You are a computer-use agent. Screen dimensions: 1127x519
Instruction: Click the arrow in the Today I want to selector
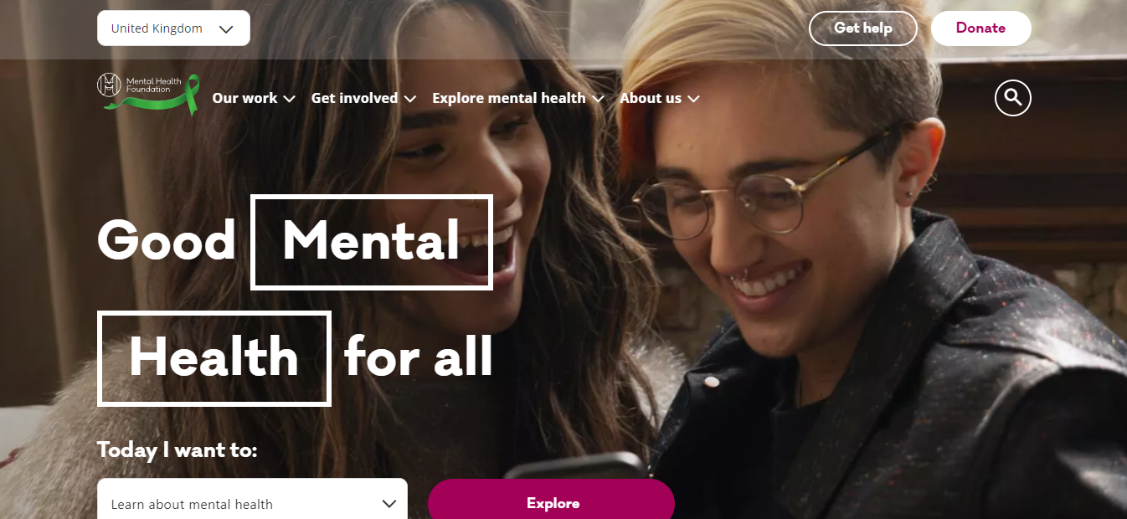pos(389,504)
